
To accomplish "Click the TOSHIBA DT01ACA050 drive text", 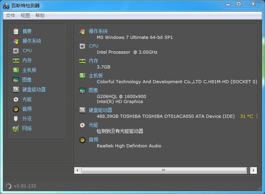I will 166,116.
